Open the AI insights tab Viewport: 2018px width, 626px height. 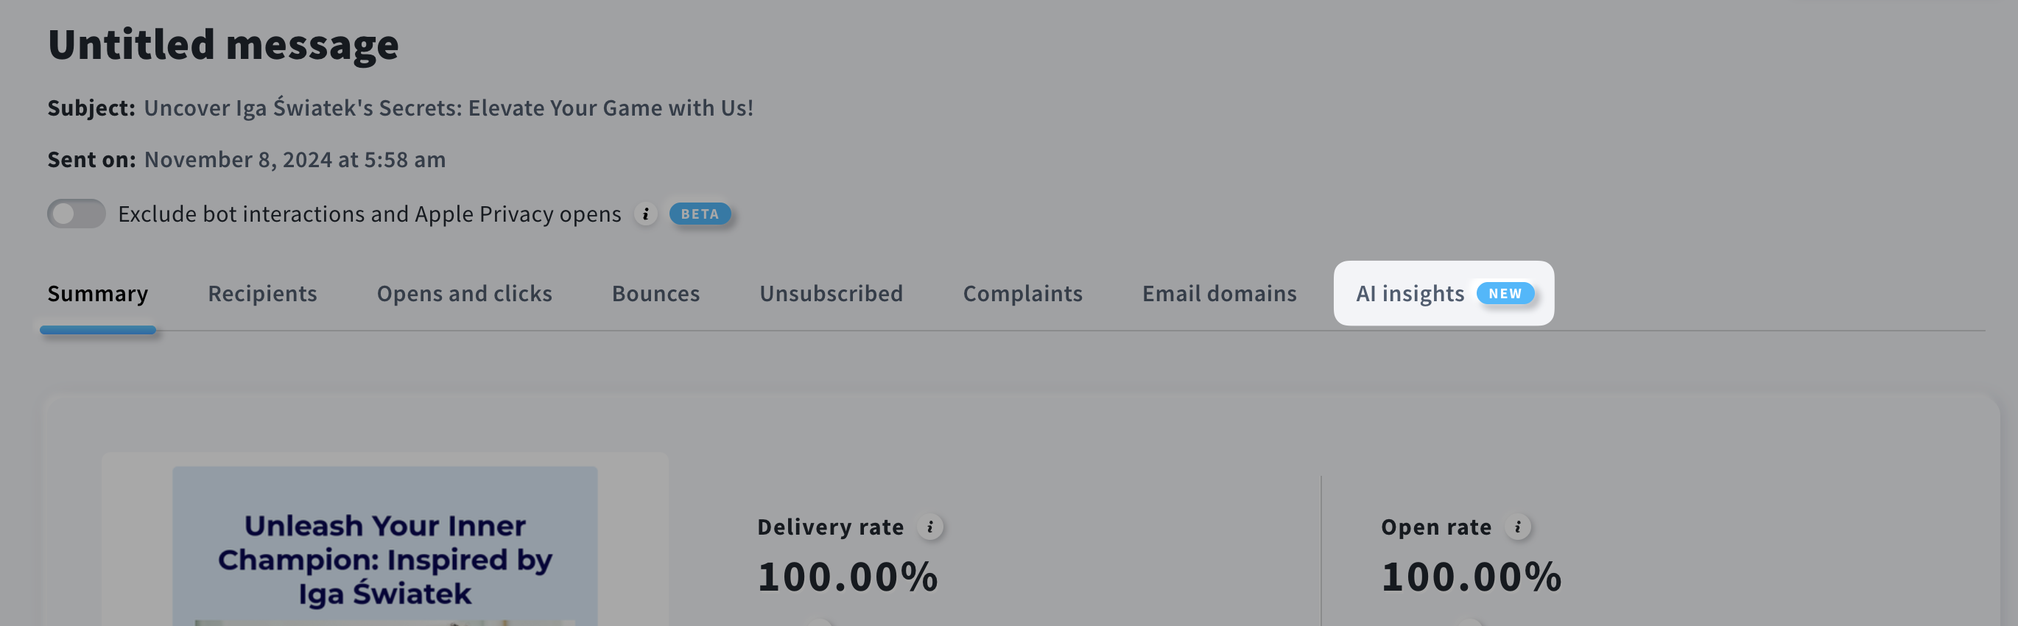pyautogui.click(x=1410, y=294)
